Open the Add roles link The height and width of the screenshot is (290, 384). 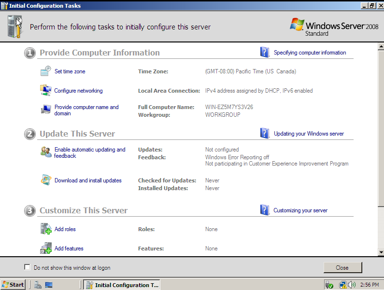point(65,229)
